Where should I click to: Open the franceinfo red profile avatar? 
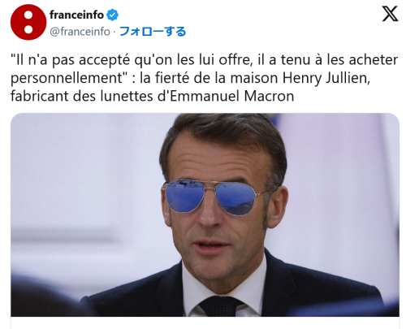click(28, 22)
